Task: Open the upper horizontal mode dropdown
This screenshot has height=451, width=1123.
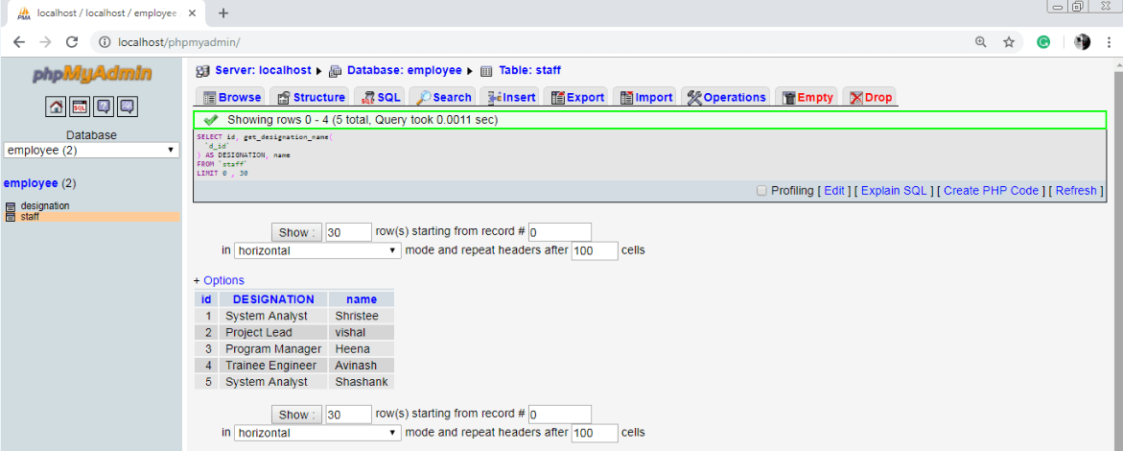Action: [x=317, y=251]
